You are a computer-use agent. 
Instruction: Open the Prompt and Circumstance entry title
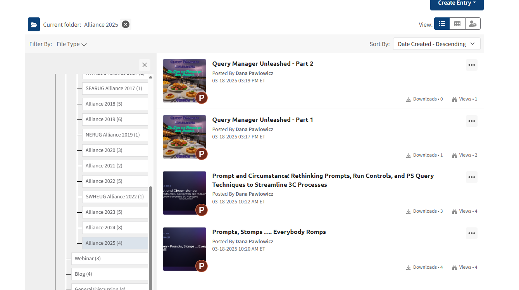coord(323,180)
